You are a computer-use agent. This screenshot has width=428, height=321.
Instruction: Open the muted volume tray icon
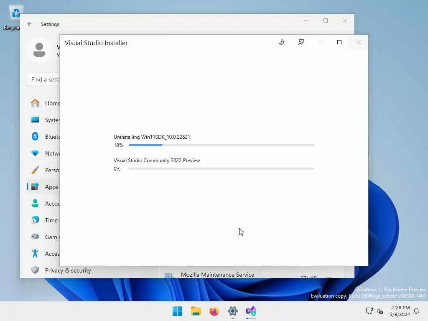tap(380, 311)
